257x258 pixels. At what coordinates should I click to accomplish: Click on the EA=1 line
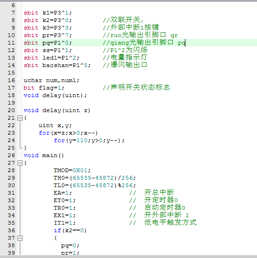click(x=63, y=193)
